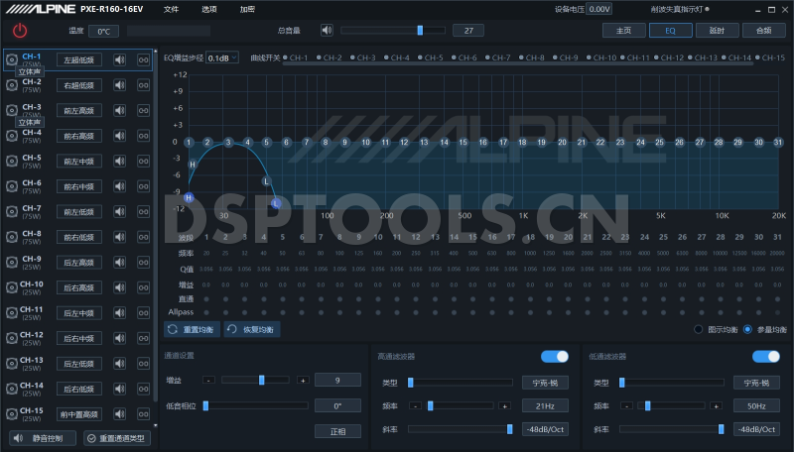Toggle the 低通滤波器 low-pass filter switch

pyautogui.click(x=765, y=357)
